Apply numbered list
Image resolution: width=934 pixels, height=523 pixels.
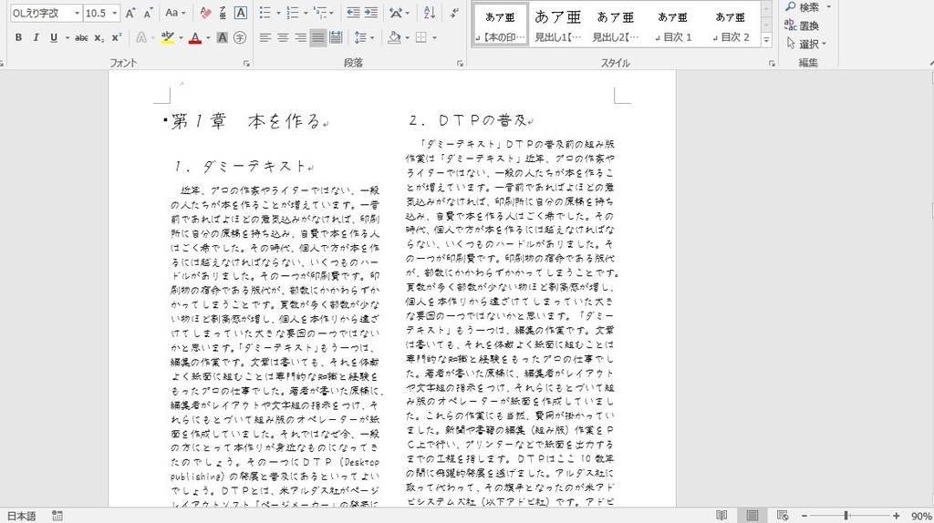point(293,13)
